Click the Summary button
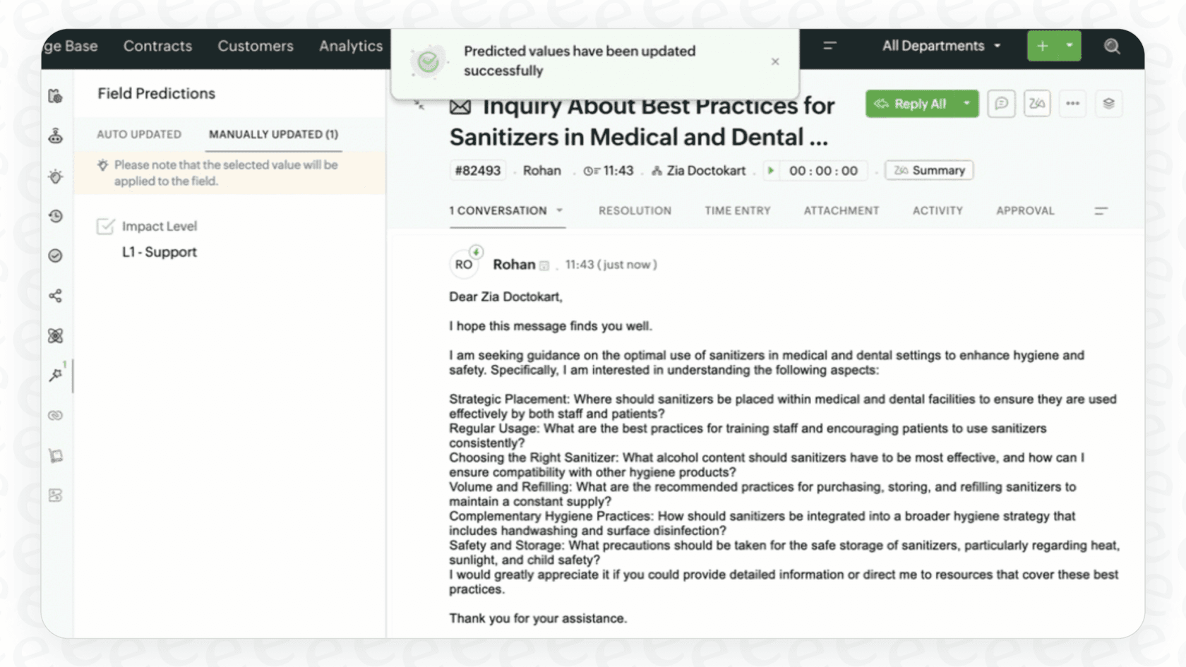 [x=929, y=170]
